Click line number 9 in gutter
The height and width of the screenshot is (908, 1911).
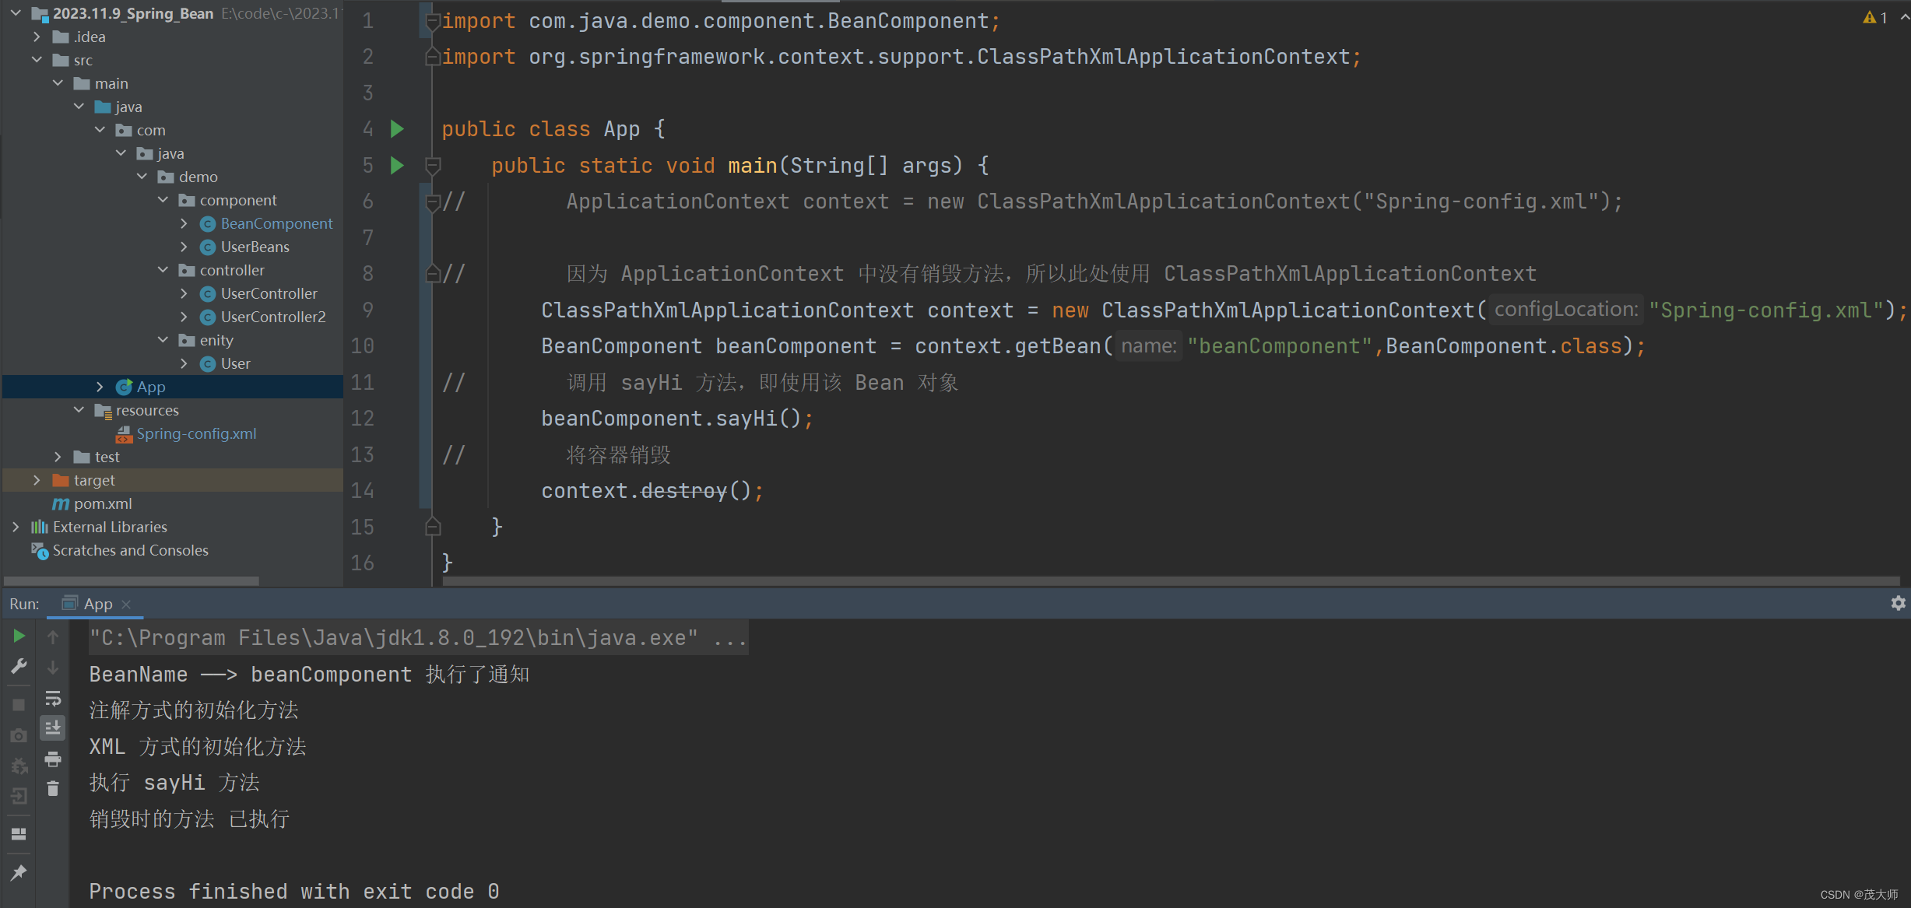367,310
